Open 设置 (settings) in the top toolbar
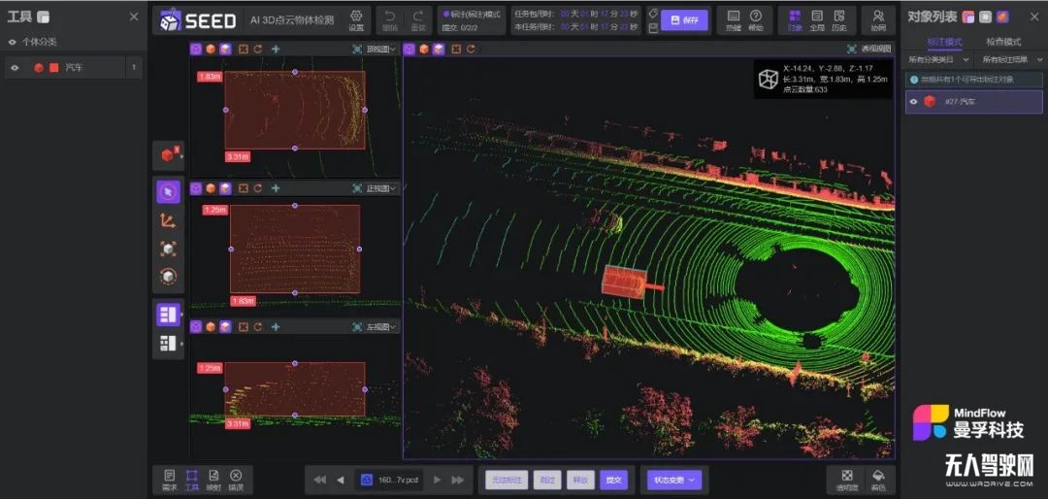 pyautogui.click(x=356, y=19)
